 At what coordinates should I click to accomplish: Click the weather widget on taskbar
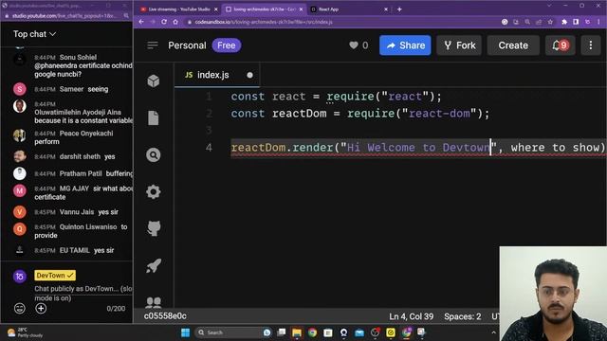point(26,332)
